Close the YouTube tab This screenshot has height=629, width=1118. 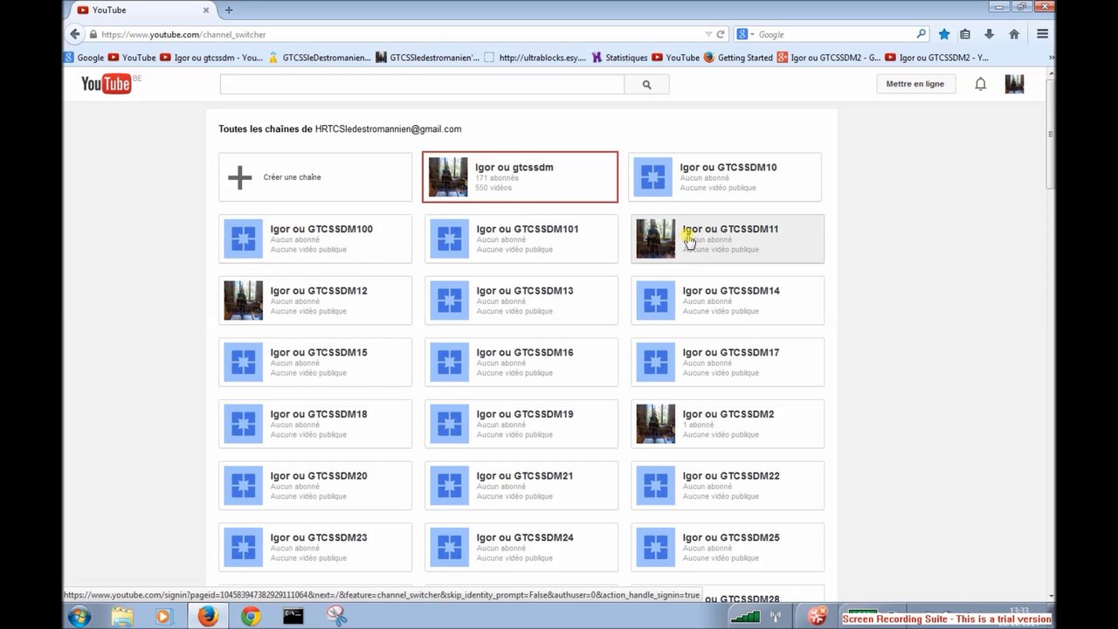[207, 10]
